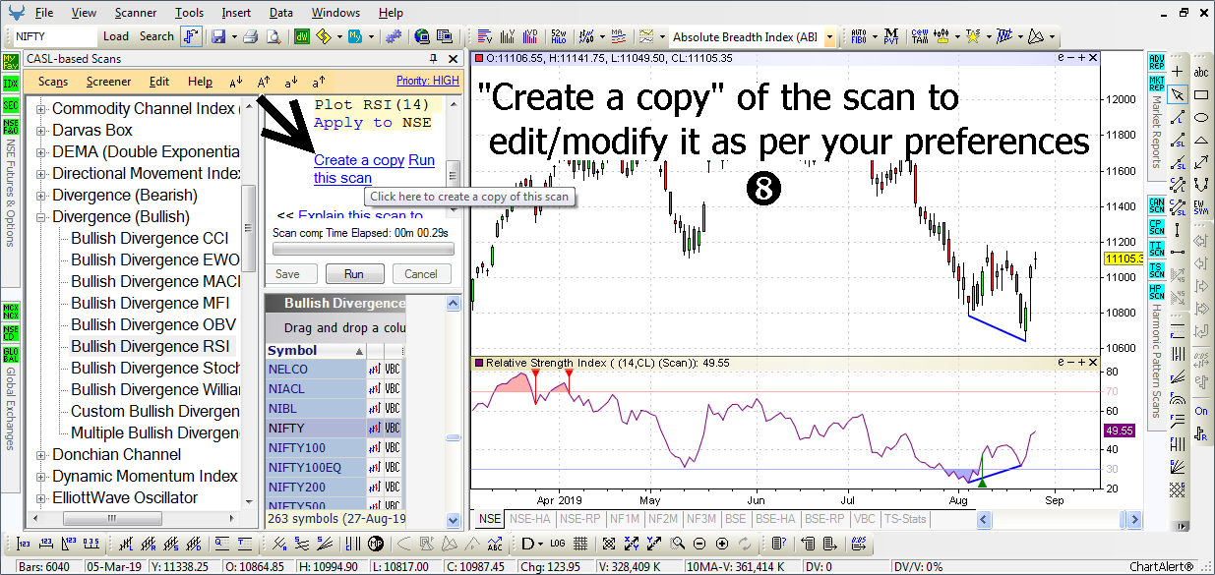Click the Run button in scan panel
Viewport: 1215px width, 575px height.
pyautogui.click(x=353, y=274)
